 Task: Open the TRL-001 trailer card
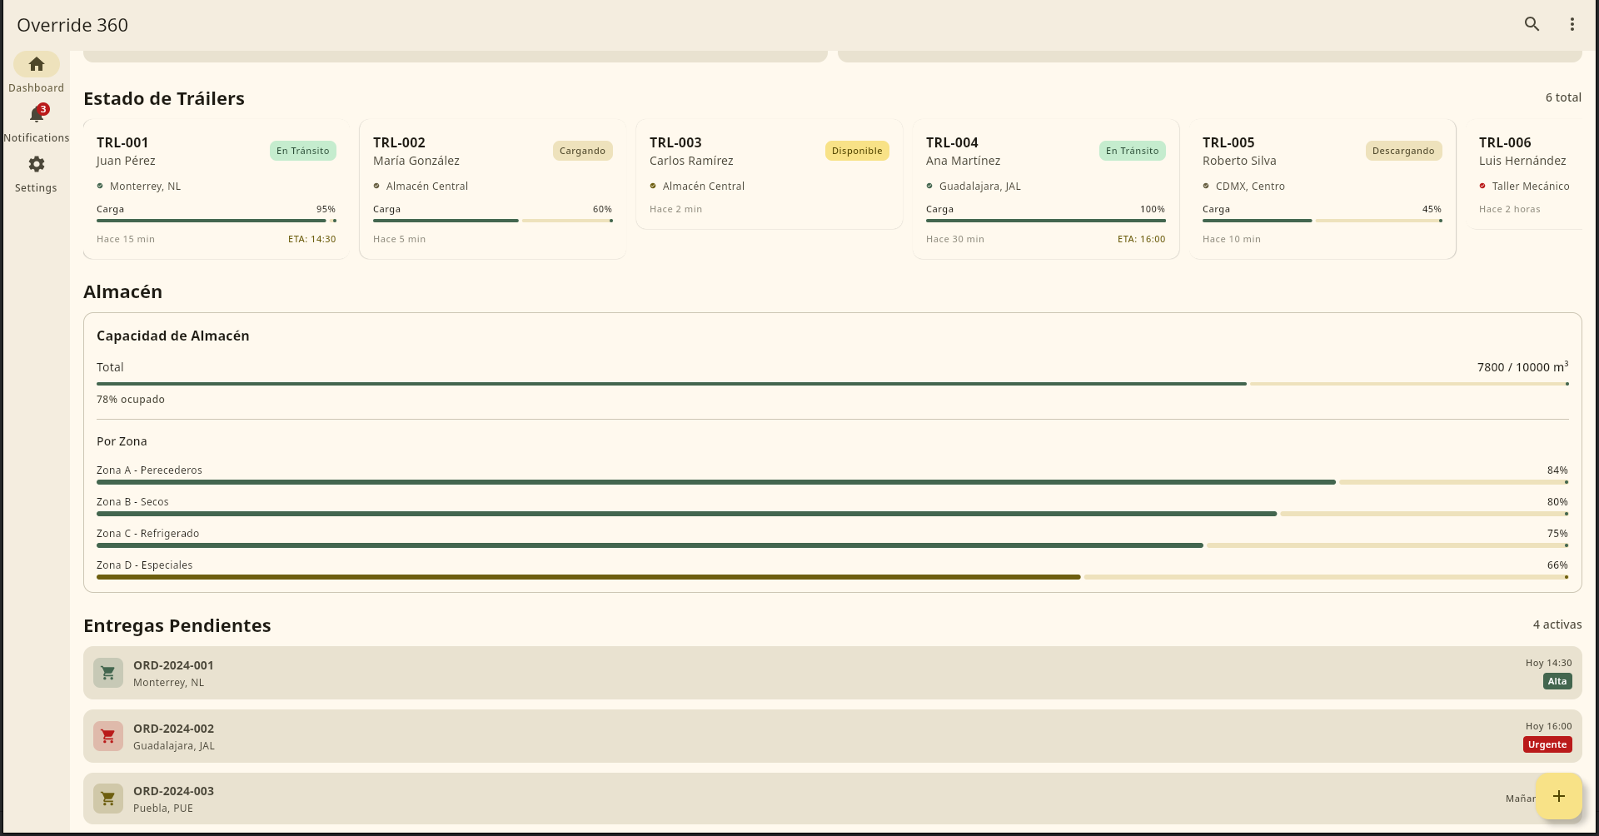coord(216,190)
